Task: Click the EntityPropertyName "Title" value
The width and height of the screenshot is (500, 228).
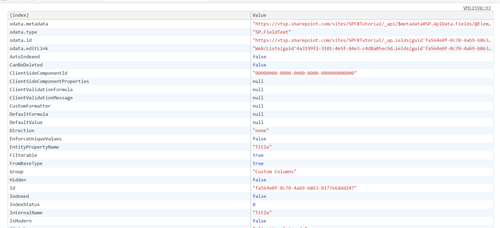Action: pos(262,147)
